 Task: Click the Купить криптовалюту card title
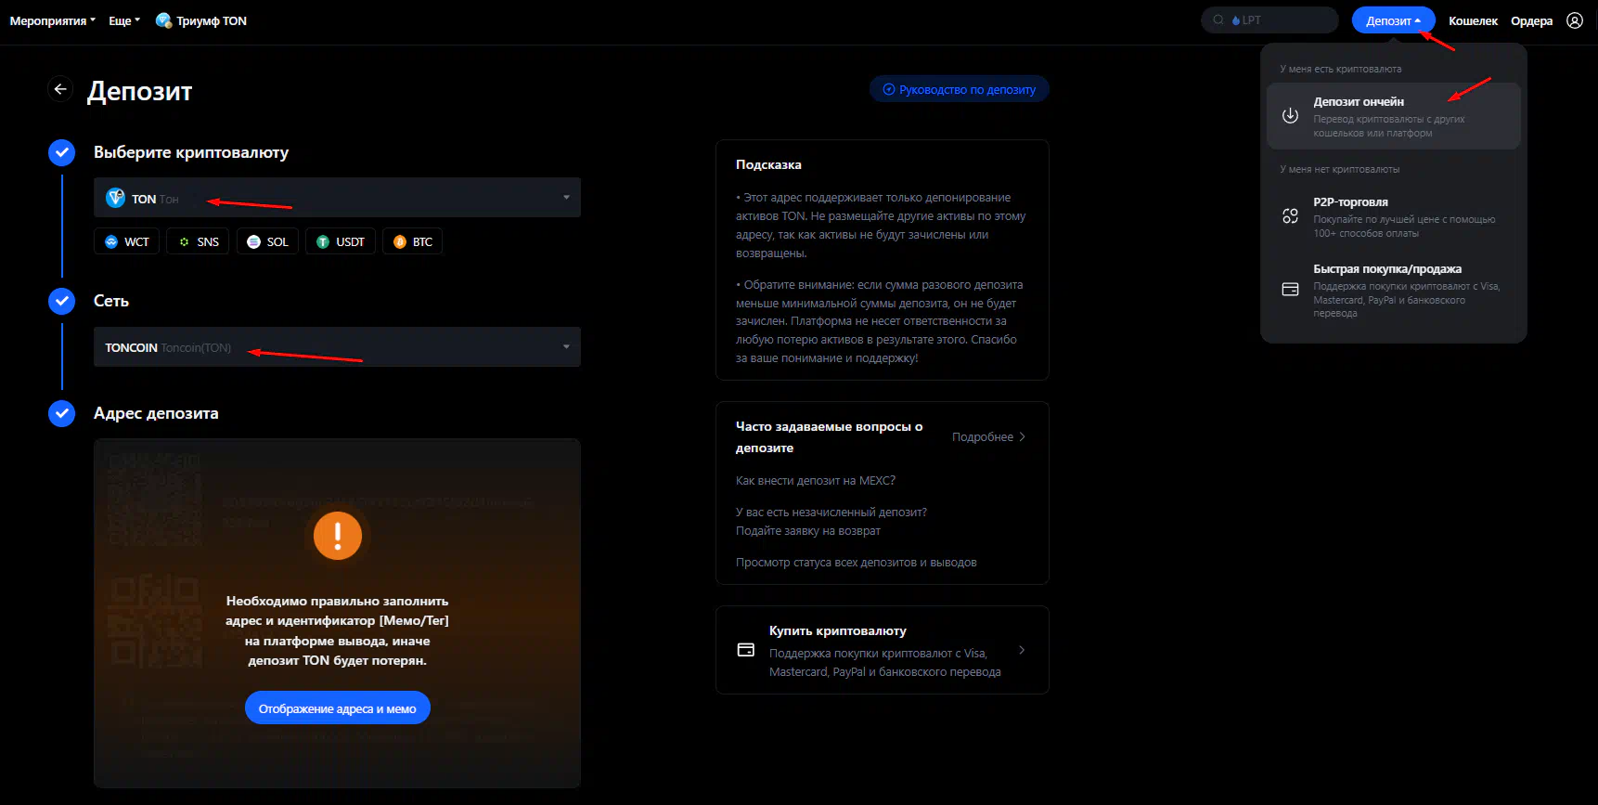837,630
